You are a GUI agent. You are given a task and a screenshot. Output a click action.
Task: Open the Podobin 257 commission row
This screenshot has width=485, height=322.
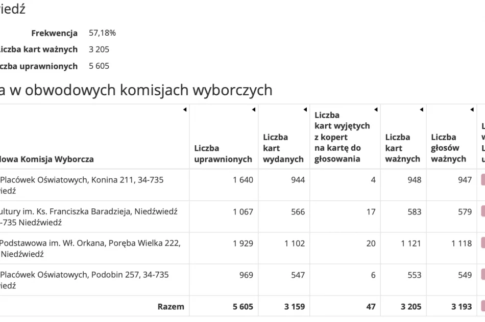92,279
